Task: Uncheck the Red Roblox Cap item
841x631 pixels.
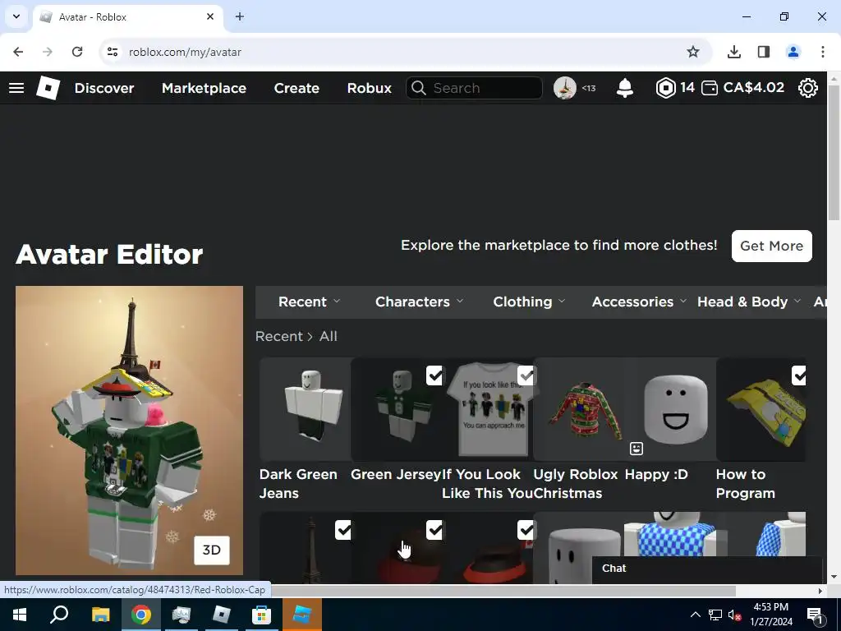Action: click(x=435, y=530)
